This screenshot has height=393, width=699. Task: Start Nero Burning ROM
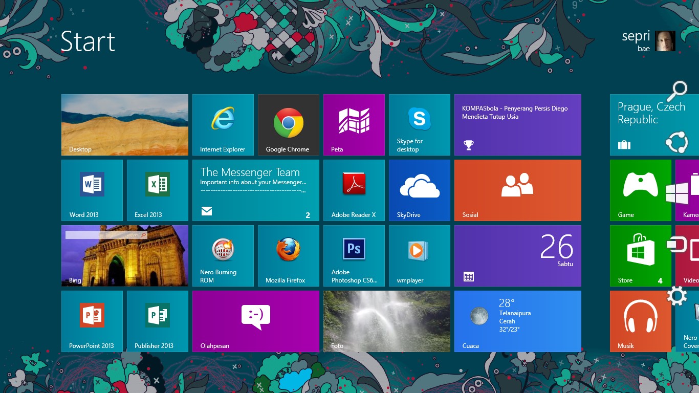pyautogui.click(x=223, y=255)
